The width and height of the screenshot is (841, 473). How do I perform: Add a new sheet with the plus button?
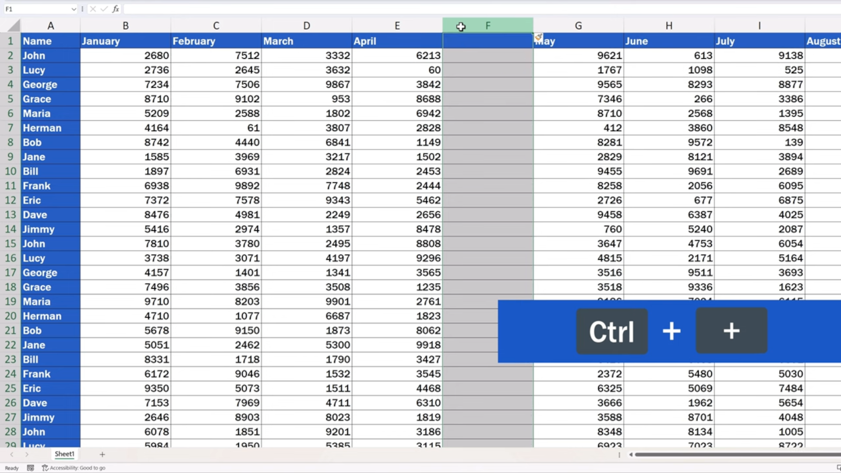(102, 455)
